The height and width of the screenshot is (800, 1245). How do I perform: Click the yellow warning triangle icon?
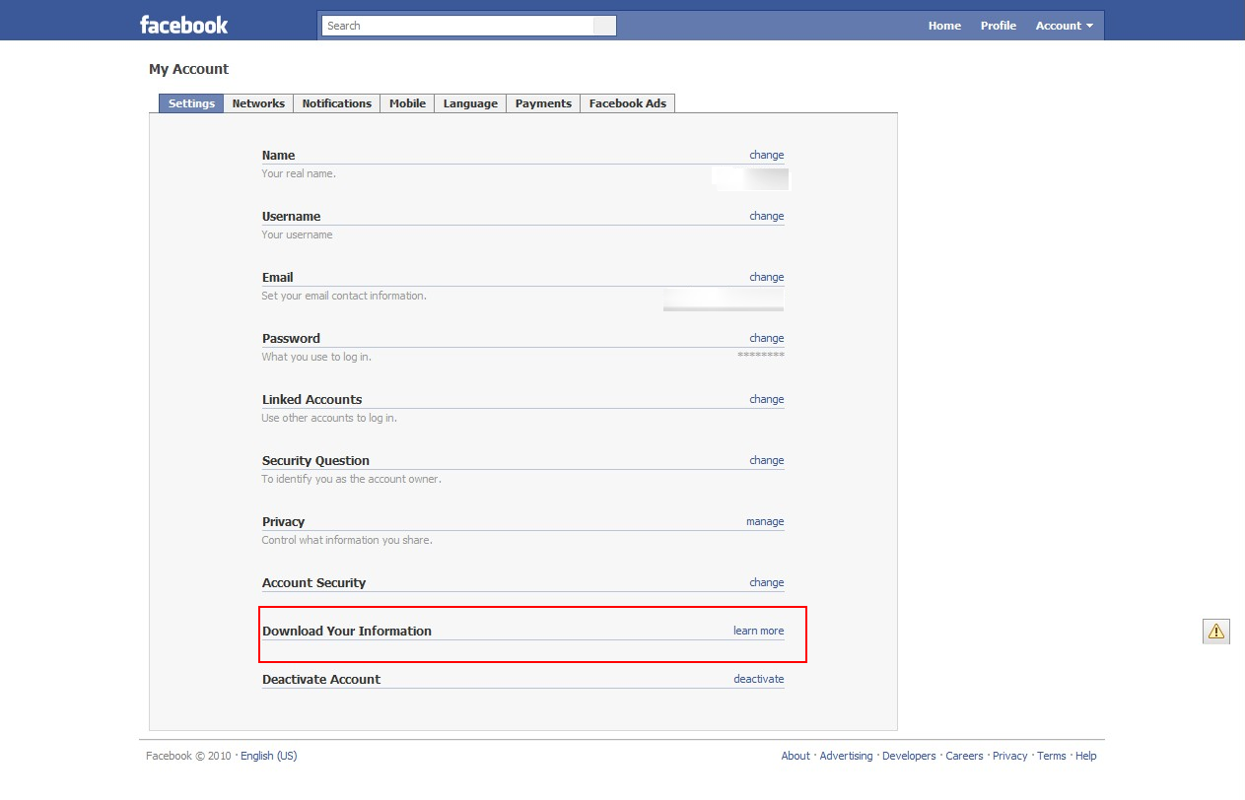[1216, 631]
